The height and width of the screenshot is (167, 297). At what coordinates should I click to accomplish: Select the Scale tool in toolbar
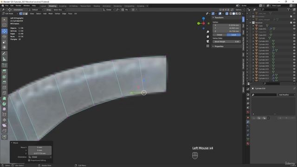pos(4,42)
